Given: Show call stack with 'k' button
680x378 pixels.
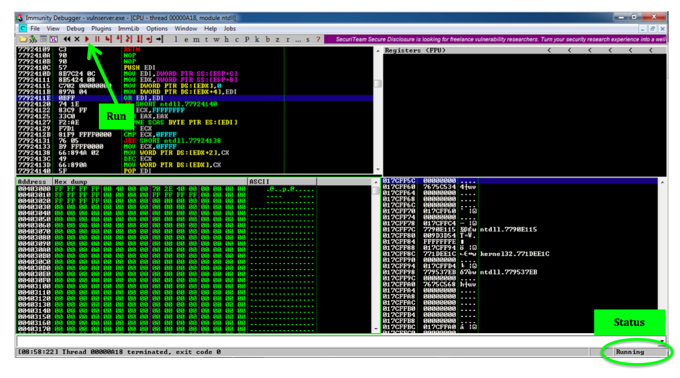Looking at the screenshot, I should [x=257, y=40].
